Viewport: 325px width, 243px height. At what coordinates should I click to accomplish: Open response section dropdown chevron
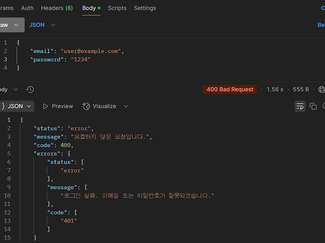pos(16,90)
